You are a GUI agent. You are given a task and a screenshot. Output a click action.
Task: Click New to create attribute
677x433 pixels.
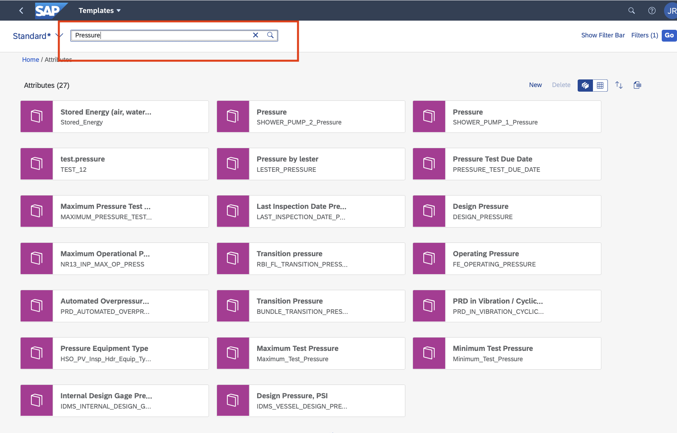535,85
